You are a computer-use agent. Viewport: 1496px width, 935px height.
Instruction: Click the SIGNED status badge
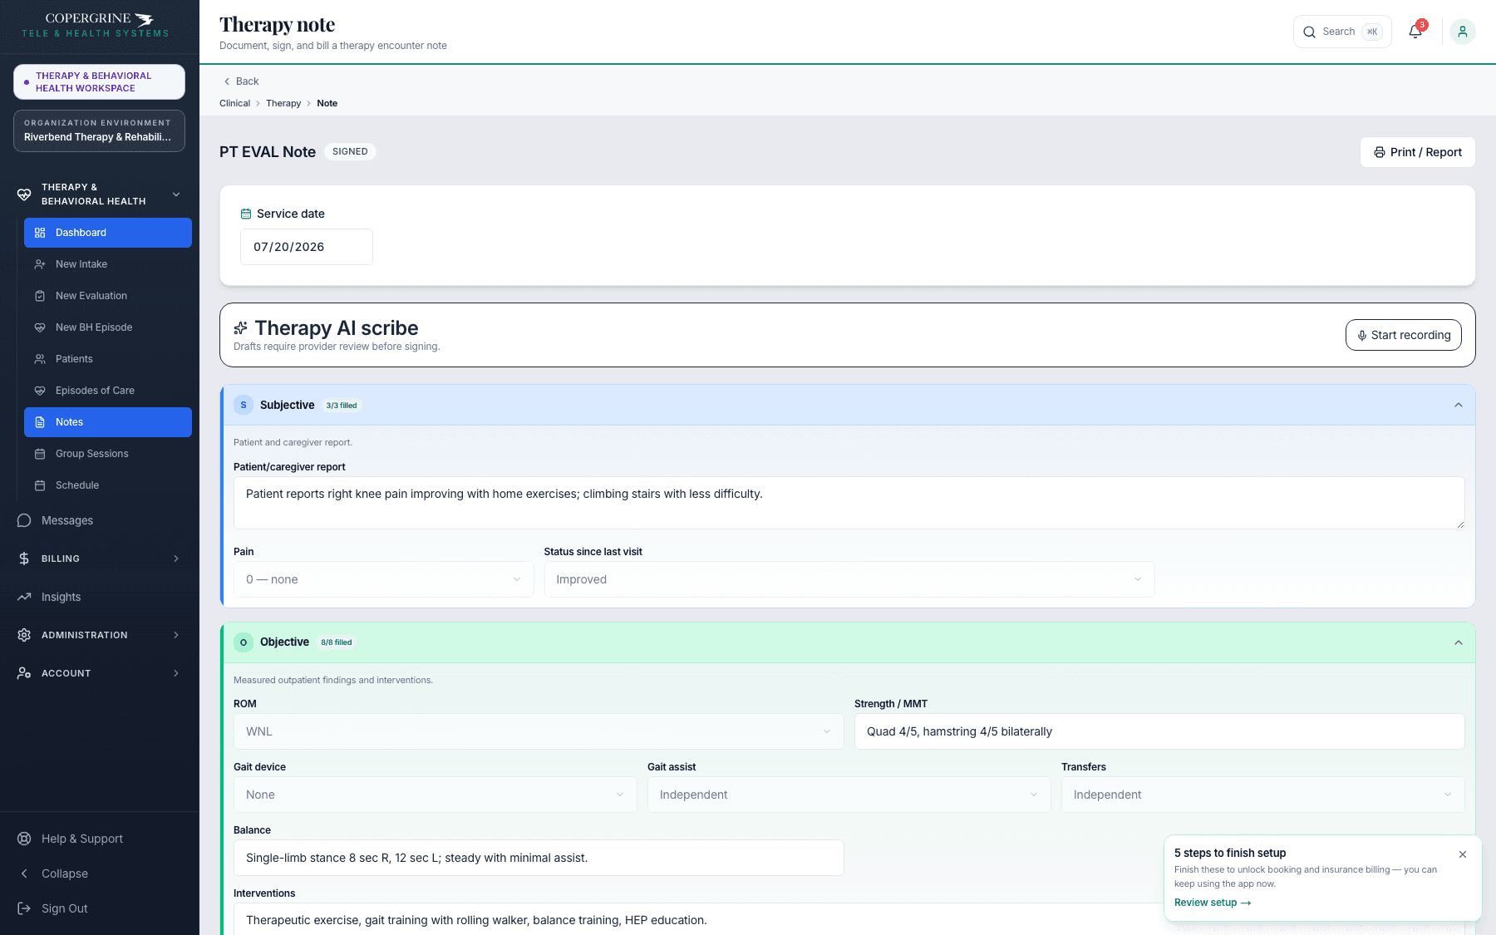coord(350,151)
